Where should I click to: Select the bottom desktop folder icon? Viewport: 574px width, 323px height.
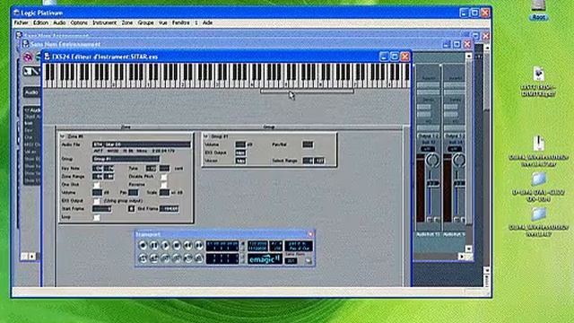coord(538,214)
